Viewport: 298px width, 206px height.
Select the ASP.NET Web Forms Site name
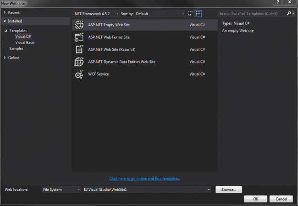click(109, 37)
